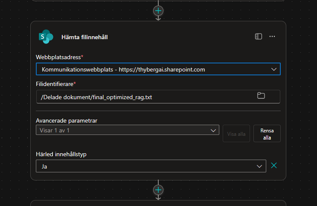Viewport: 317px width, 206px height.
Task: Click the Visa alla button
Action: pyautogui.click(x=236, y=134)
